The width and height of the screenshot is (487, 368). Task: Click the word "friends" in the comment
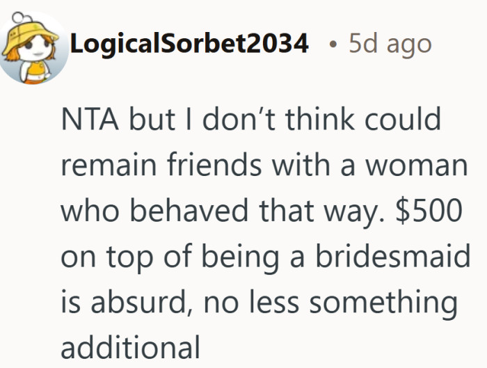click(208, 166)
